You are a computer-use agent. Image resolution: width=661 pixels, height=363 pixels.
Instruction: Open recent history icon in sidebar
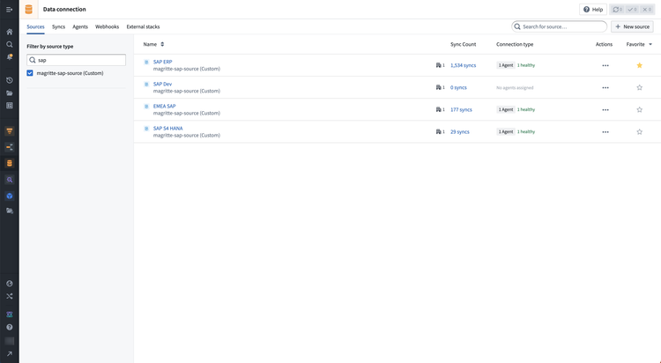pos(10,80)
